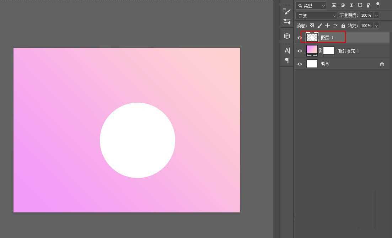This screenshot has width=392, height=238.
Task: Toggle the layer filtering on/off switch
Action: 377,5
